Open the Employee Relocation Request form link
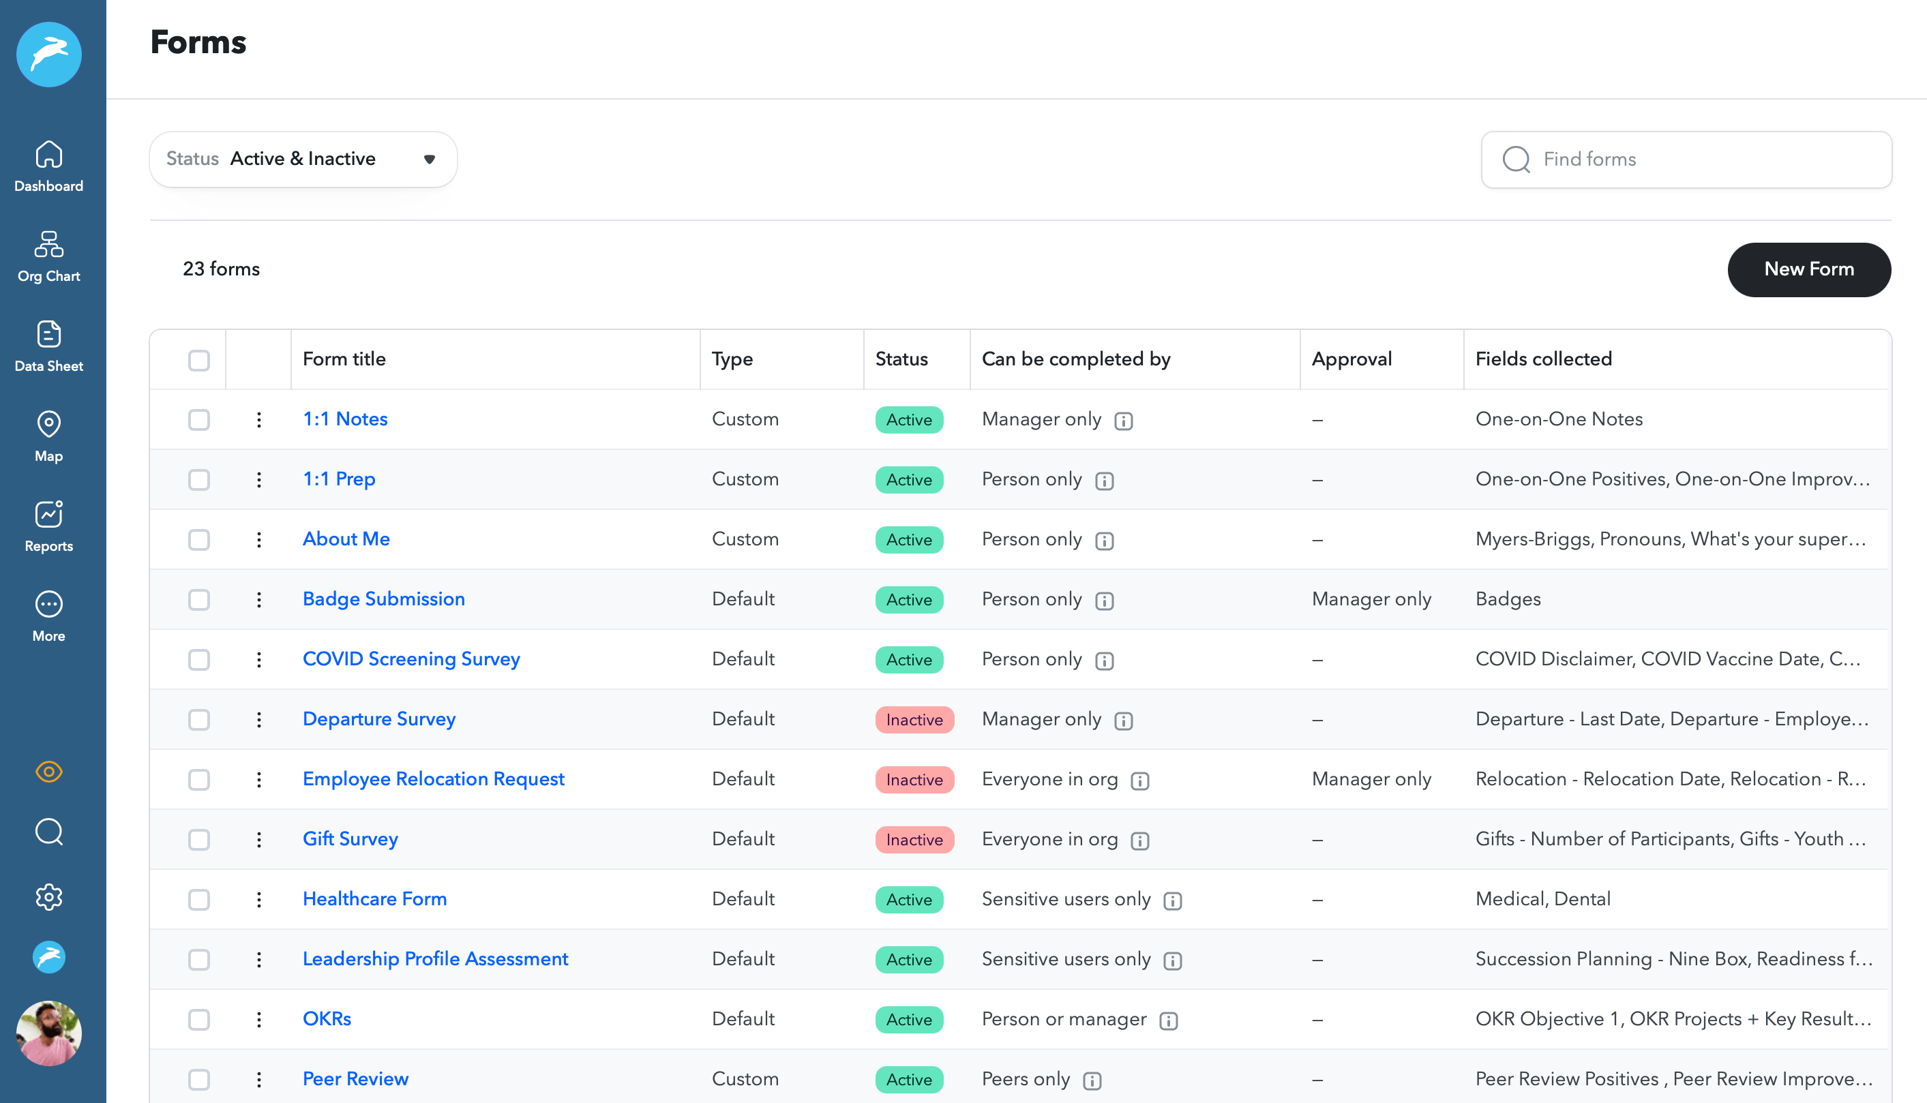The height and width of the screenshot is (1103, 1927). [x=434, y=779]
